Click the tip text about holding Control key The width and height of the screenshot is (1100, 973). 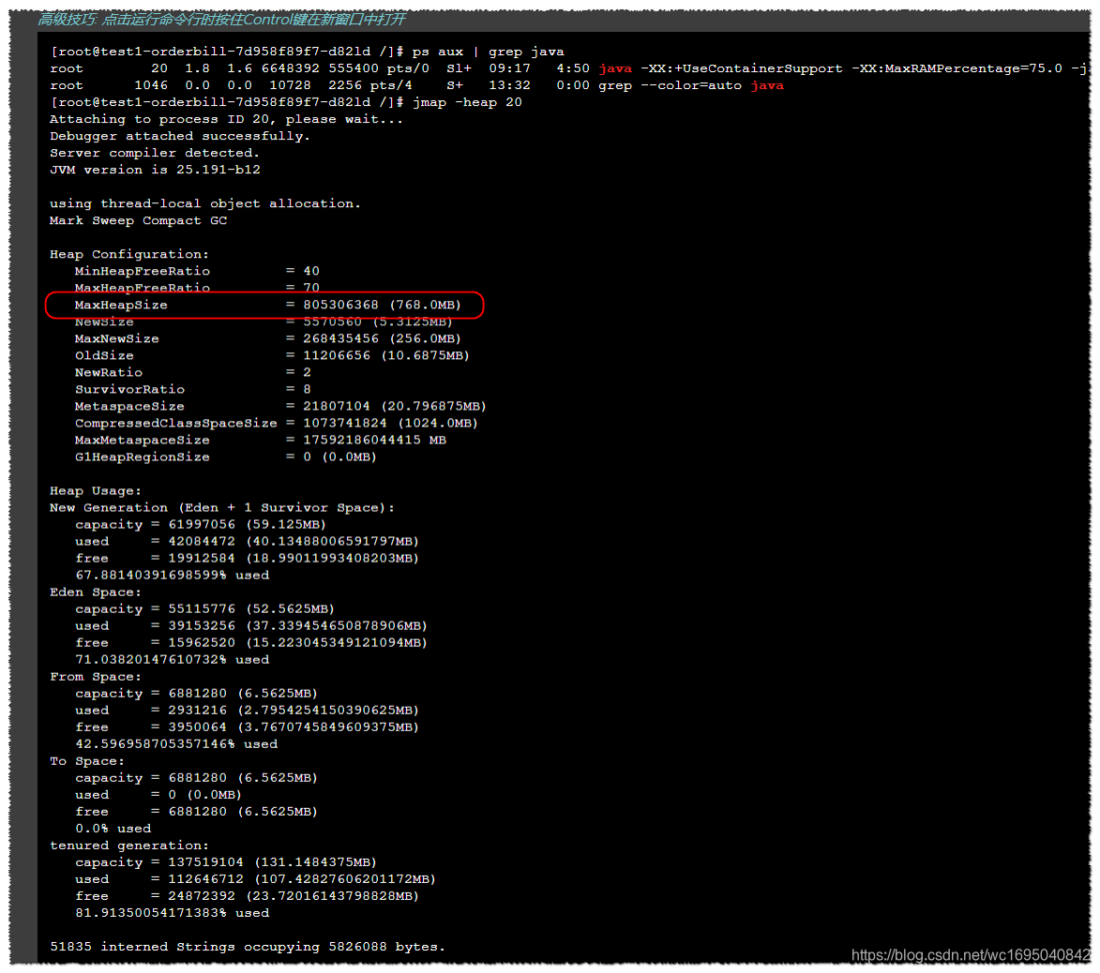coord(221,20)
